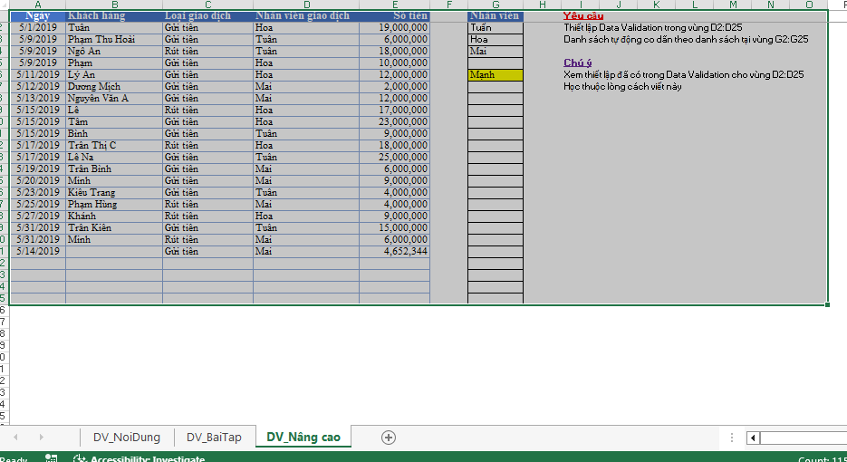Select customer cell Phạm Thu Hoài
The height and width of the screenshot is (462, 847).
(114, 40)
